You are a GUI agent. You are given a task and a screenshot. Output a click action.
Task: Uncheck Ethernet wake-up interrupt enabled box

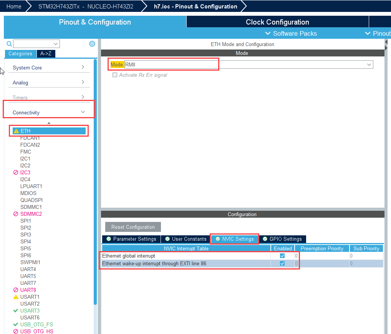282,263
